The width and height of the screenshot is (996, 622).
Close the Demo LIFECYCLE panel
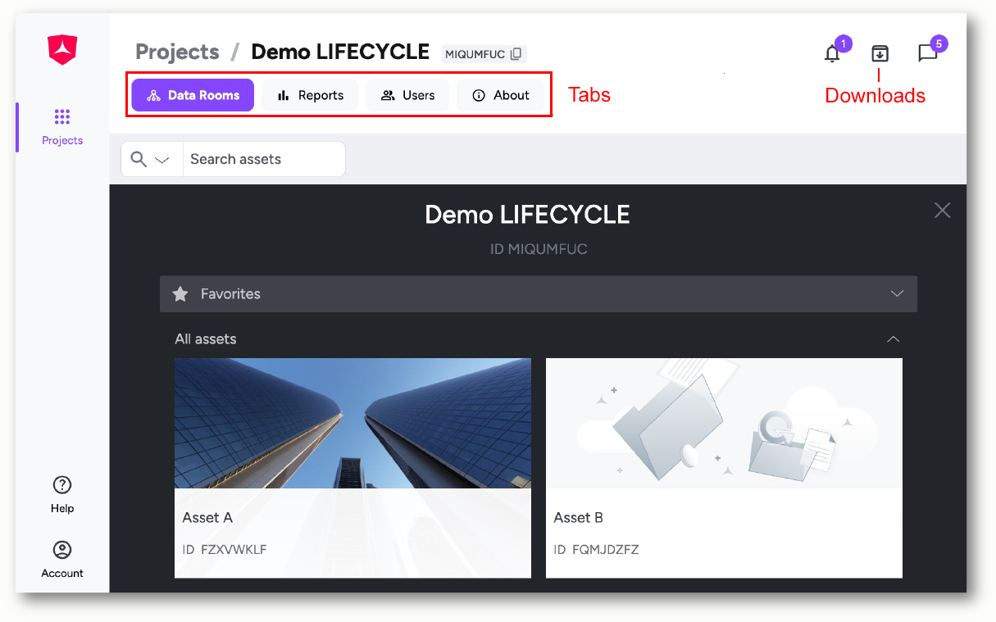click(x=943, y=211)
